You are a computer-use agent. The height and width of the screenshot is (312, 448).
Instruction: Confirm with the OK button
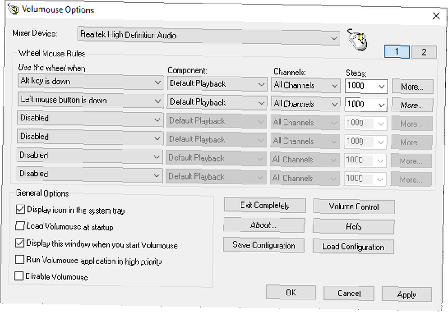point(291,292)
